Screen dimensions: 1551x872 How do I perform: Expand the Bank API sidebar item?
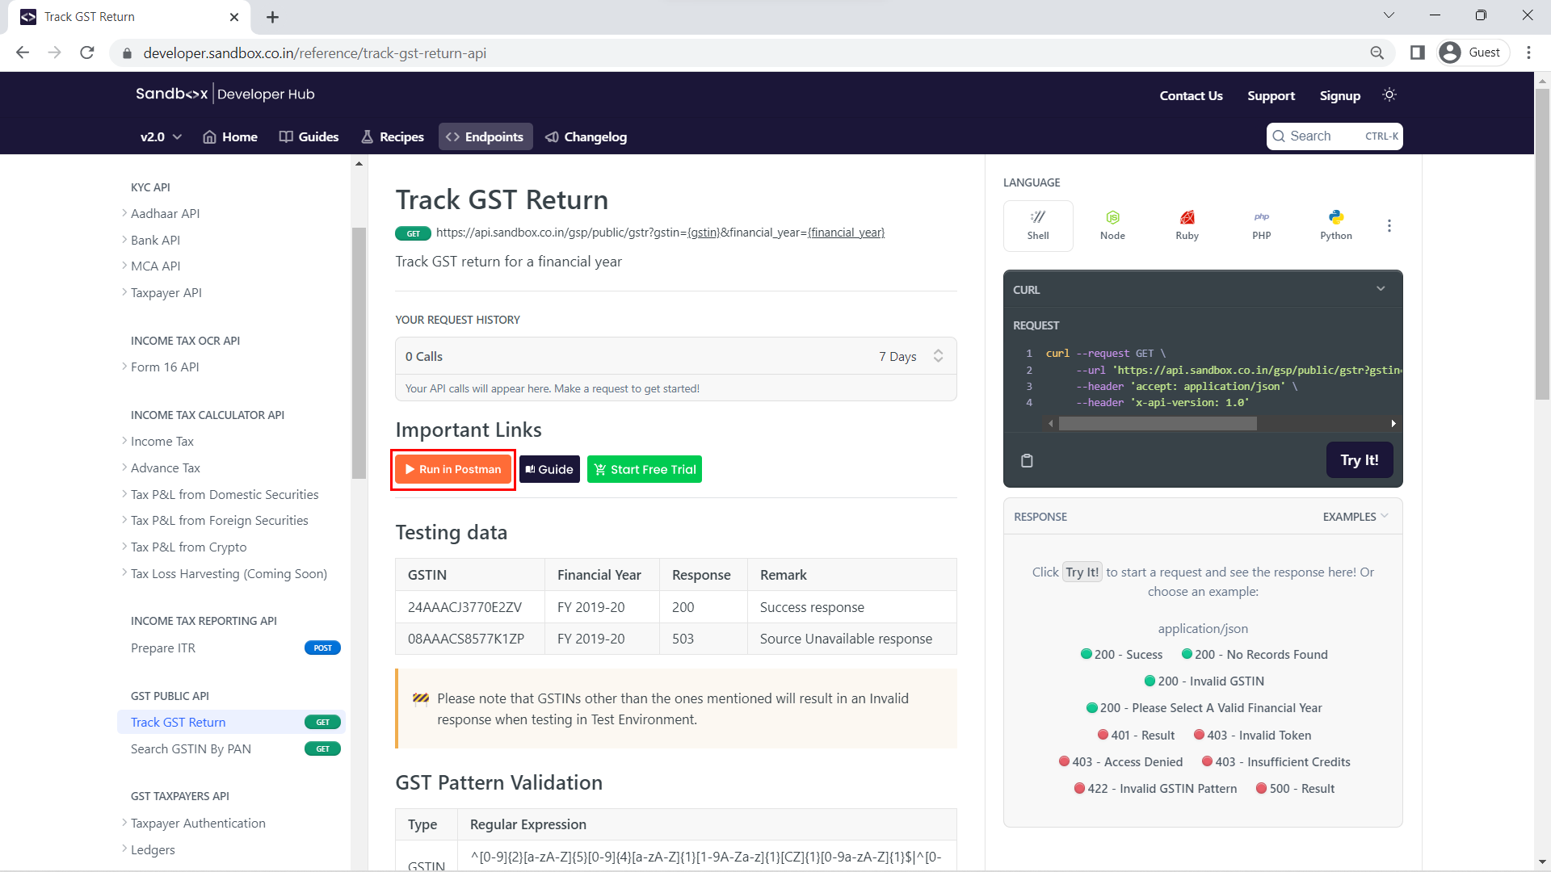(x=155, y=240)
